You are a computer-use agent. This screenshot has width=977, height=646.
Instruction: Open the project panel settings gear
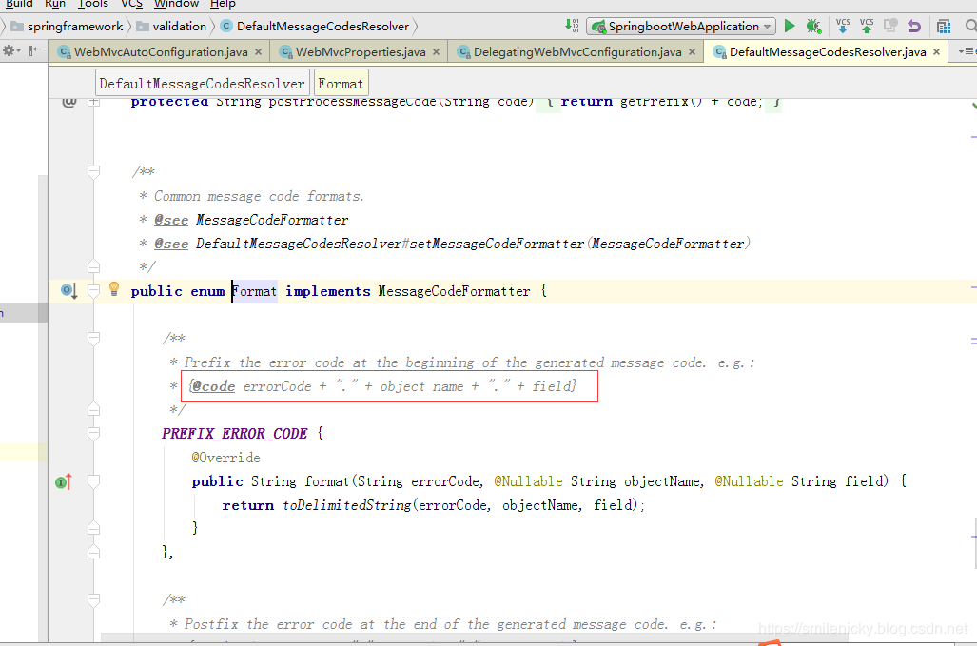tap(10, 51)
